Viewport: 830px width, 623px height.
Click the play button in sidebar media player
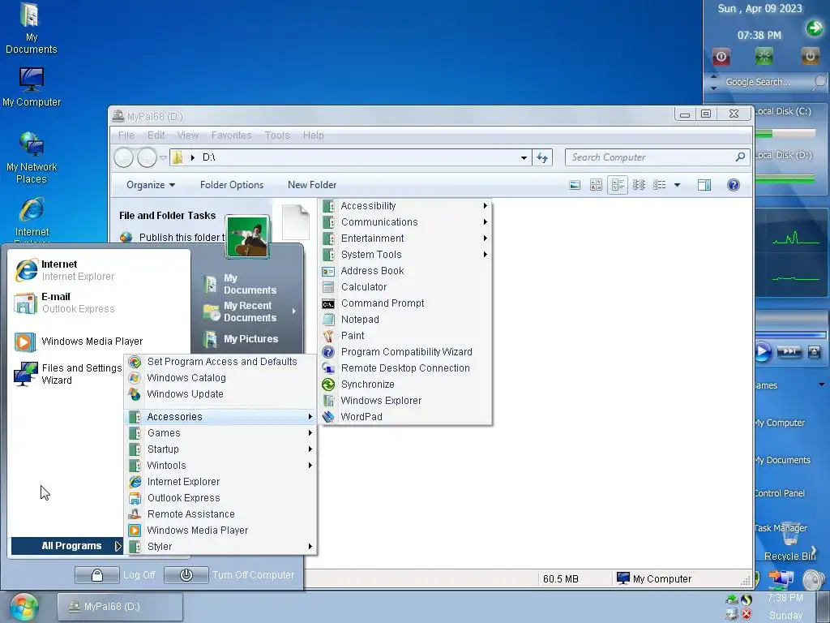762,352
